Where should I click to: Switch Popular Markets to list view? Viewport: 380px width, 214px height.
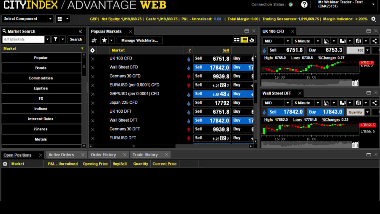(x=244, y=40)
